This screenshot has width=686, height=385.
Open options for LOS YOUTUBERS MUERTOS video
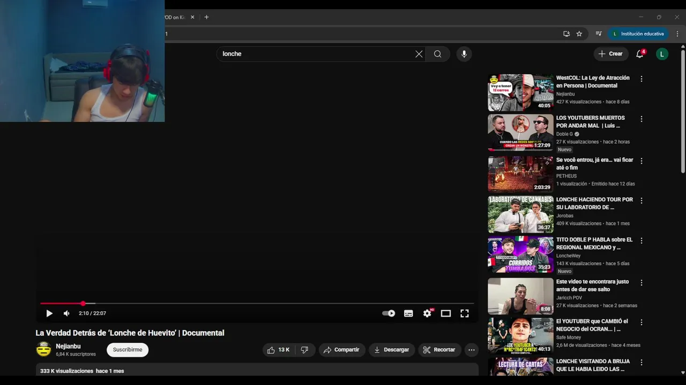(642, 119)
